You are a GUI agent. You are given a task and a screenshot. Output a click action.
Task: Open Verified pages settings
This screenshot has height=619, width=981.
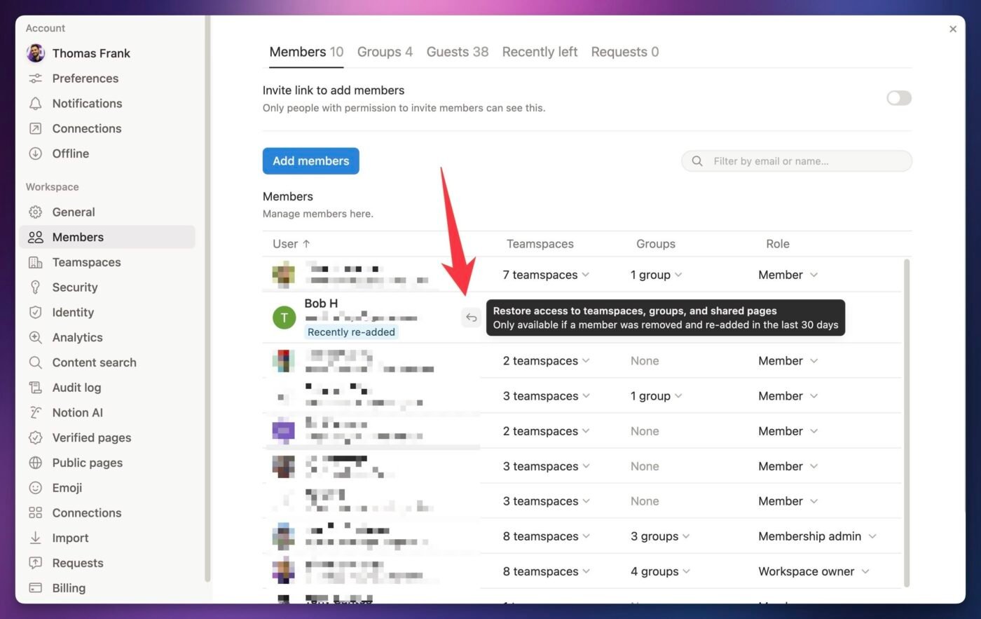(x=92, y=437)
